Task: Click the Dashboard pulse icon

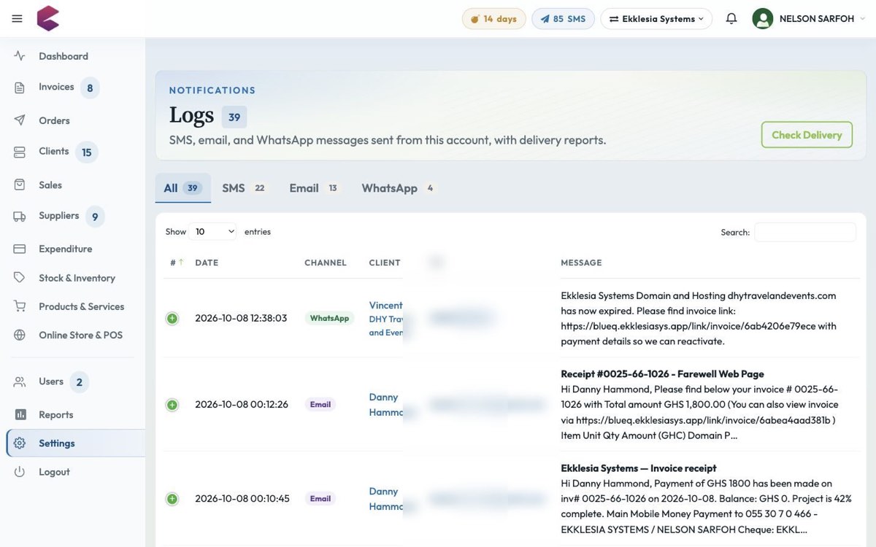Action: pyautogui.click(x=20, y=56)
